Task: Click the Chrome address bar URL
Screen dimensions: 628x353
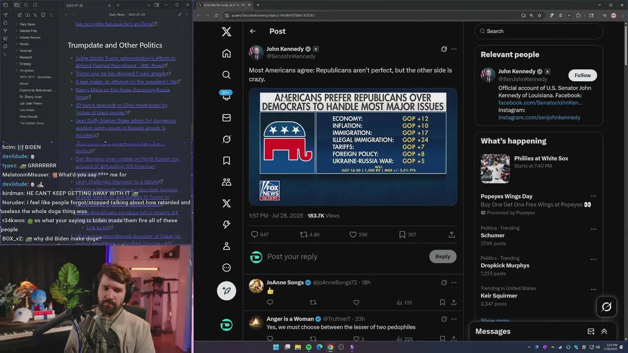Action: [273, 15]
